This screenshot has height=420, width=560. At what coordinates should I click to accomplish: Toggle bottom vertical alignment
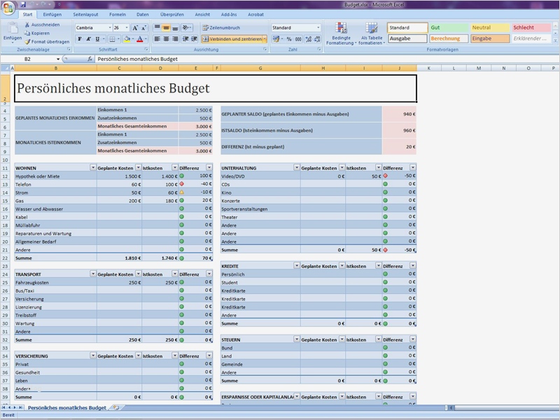175,28
